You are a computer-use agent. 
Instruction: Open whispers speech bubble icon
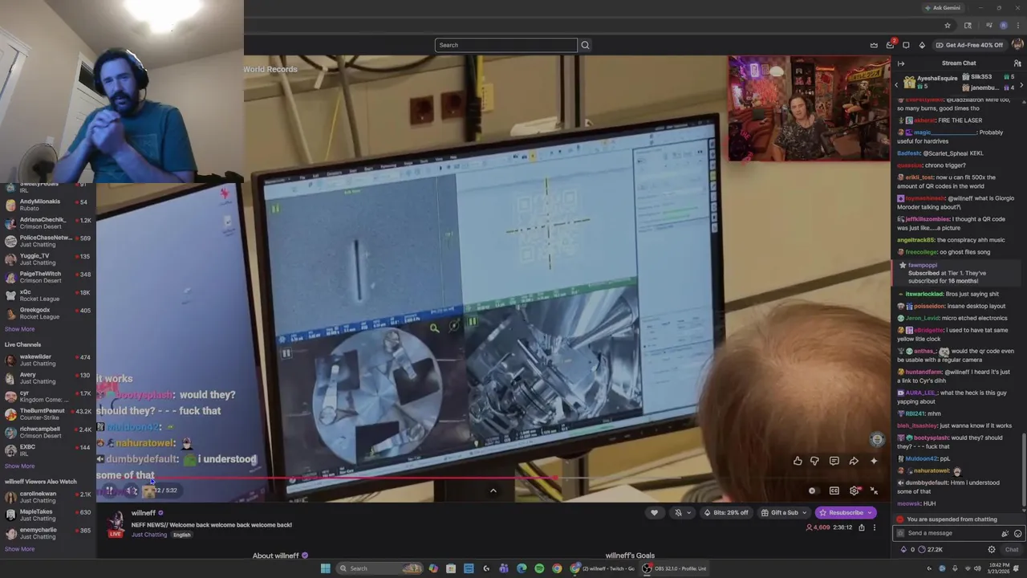coord(906,45)
